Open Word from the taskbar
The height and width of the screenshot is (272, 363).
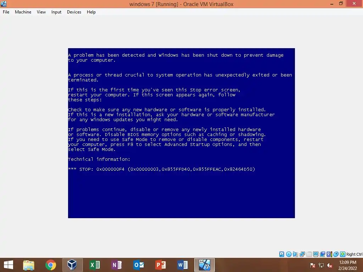[183, 265]
